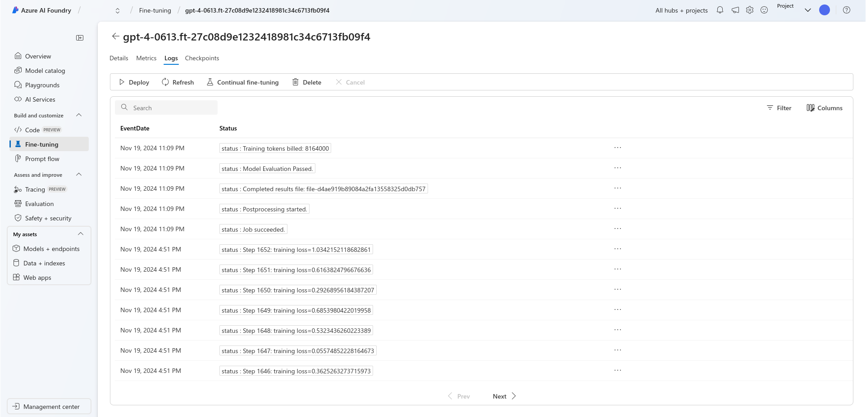Click Fine-tuning in the breadcrumb
Image resolution: width=866 pixels, height=417 pixels.
[155, 10]
